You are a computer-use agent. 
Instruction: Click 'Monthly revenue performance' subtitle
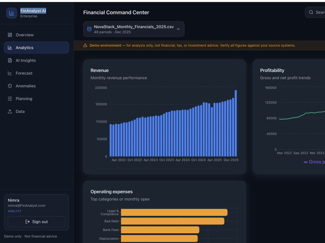[x=119, y=78]
